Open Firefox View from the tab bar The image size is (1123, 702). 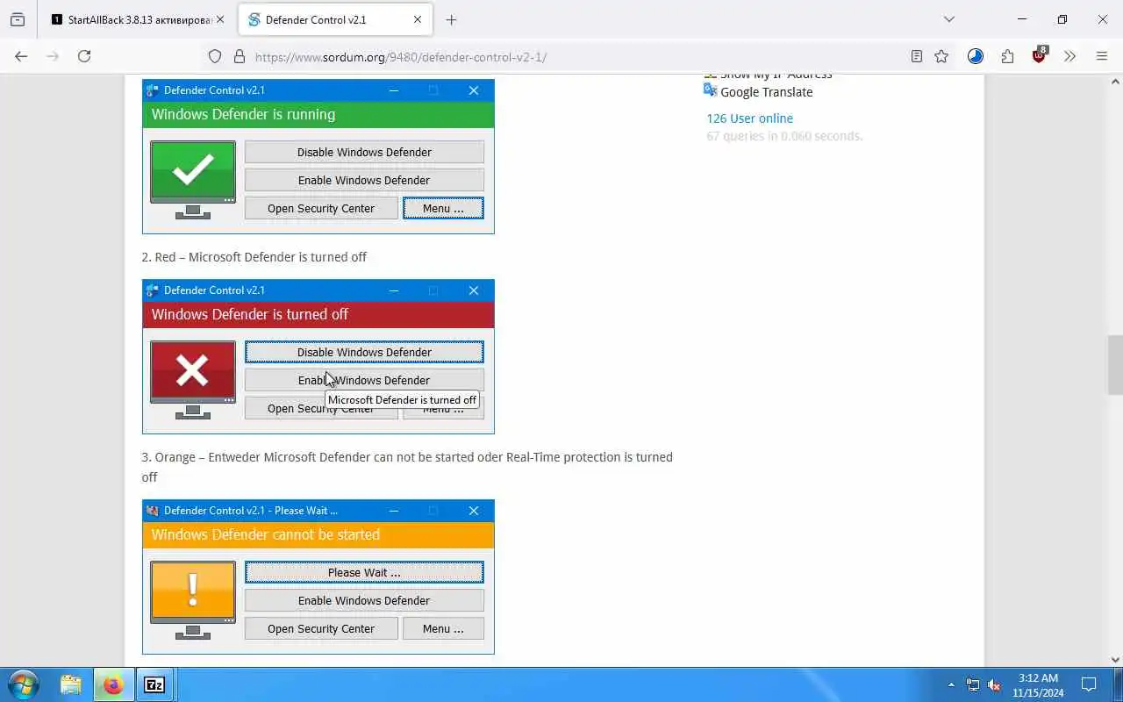coord(18,19)
